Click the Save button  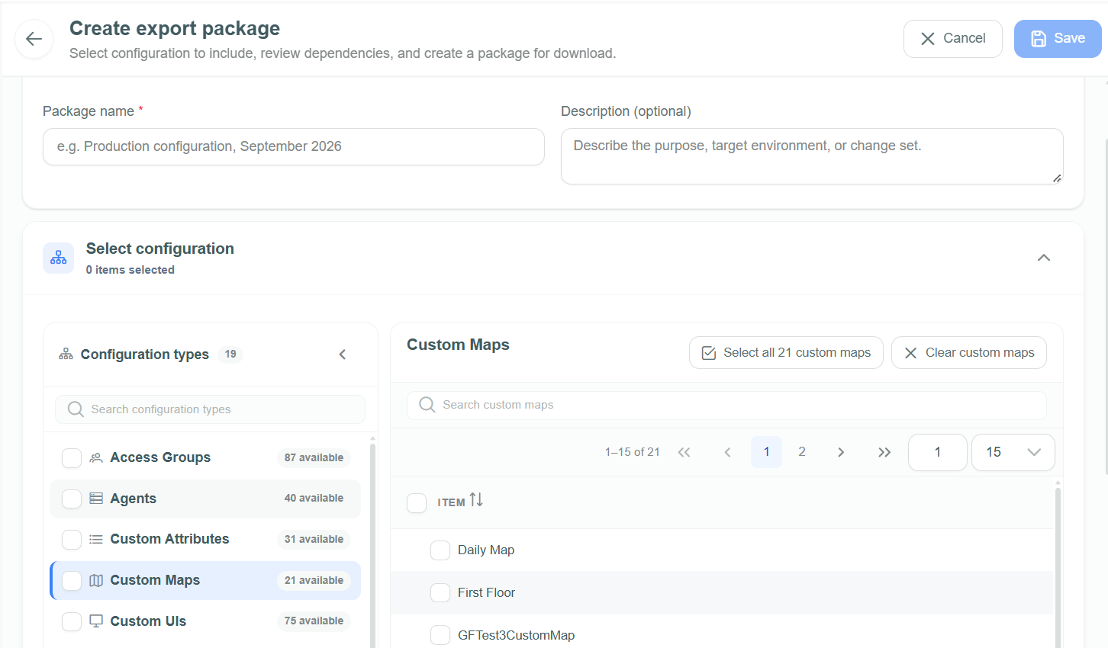(x=1058, y=39)
